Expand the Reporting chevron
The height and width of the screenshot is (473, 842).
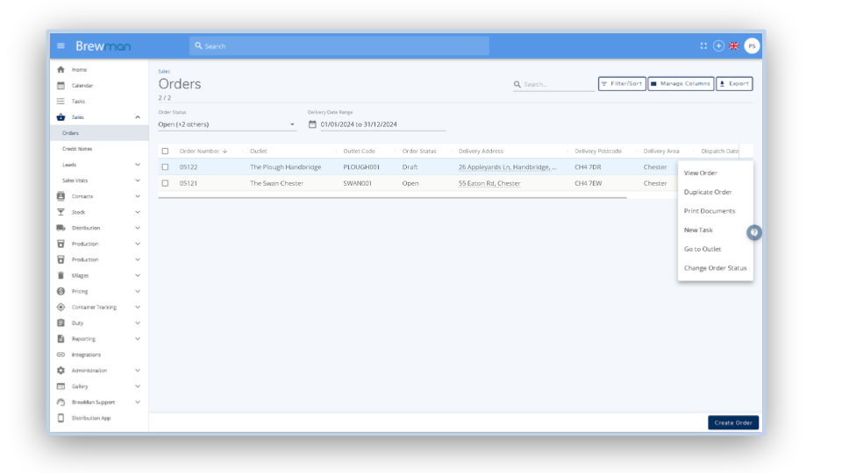[x=138, y=338]
